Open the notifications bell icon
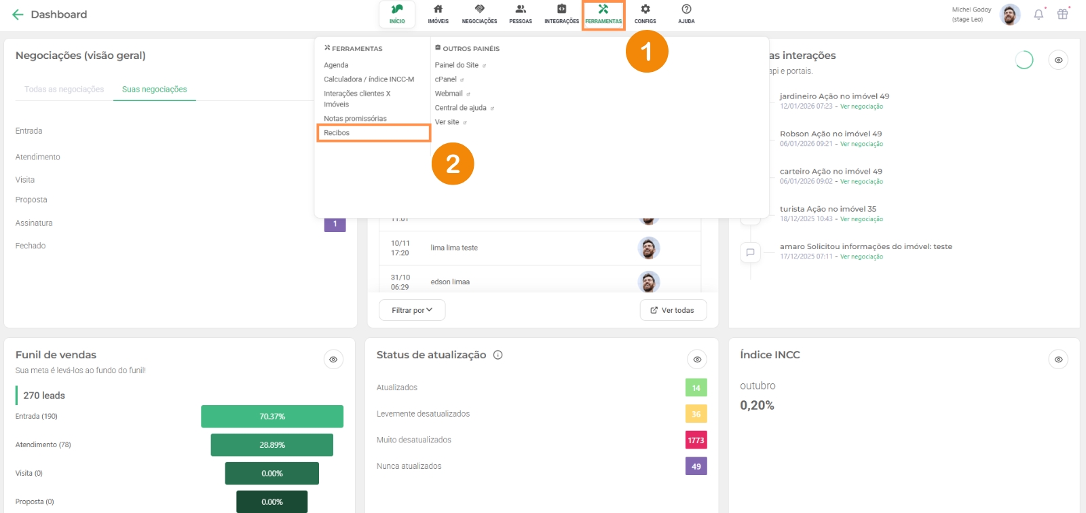This screenshot has width=1086, height=513. coord(1038,14)
